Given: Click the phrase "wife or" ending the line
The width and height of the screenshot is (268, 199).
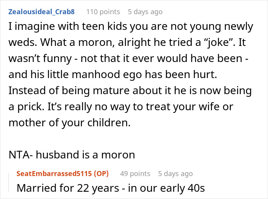Looking at the screenshot, I should point(216,107).
